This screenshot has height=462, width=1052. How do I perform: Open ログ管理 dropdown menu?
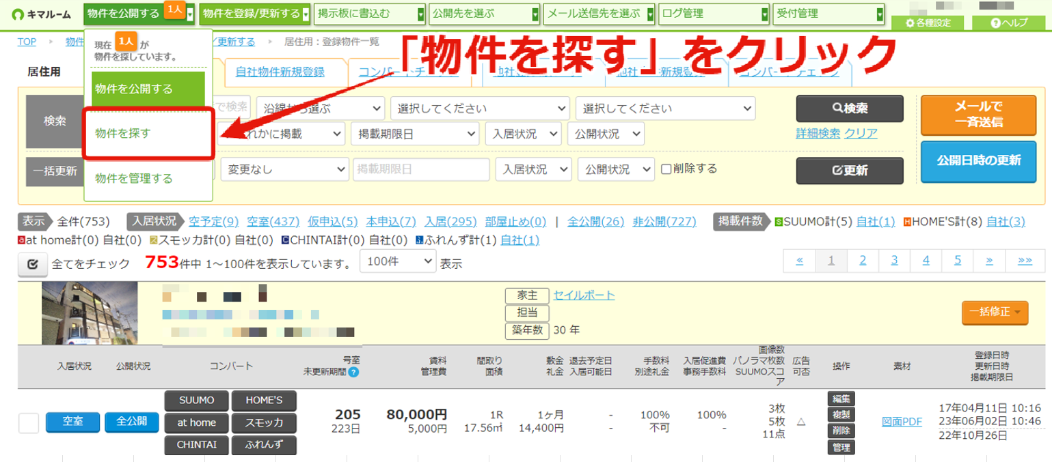coord(714,13)
